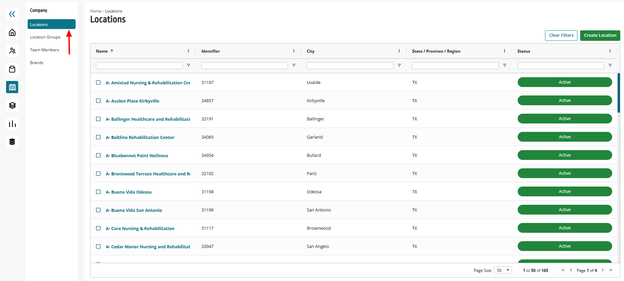
Task: Collapse the sidebar with double chevron icon
Action: 12,14
